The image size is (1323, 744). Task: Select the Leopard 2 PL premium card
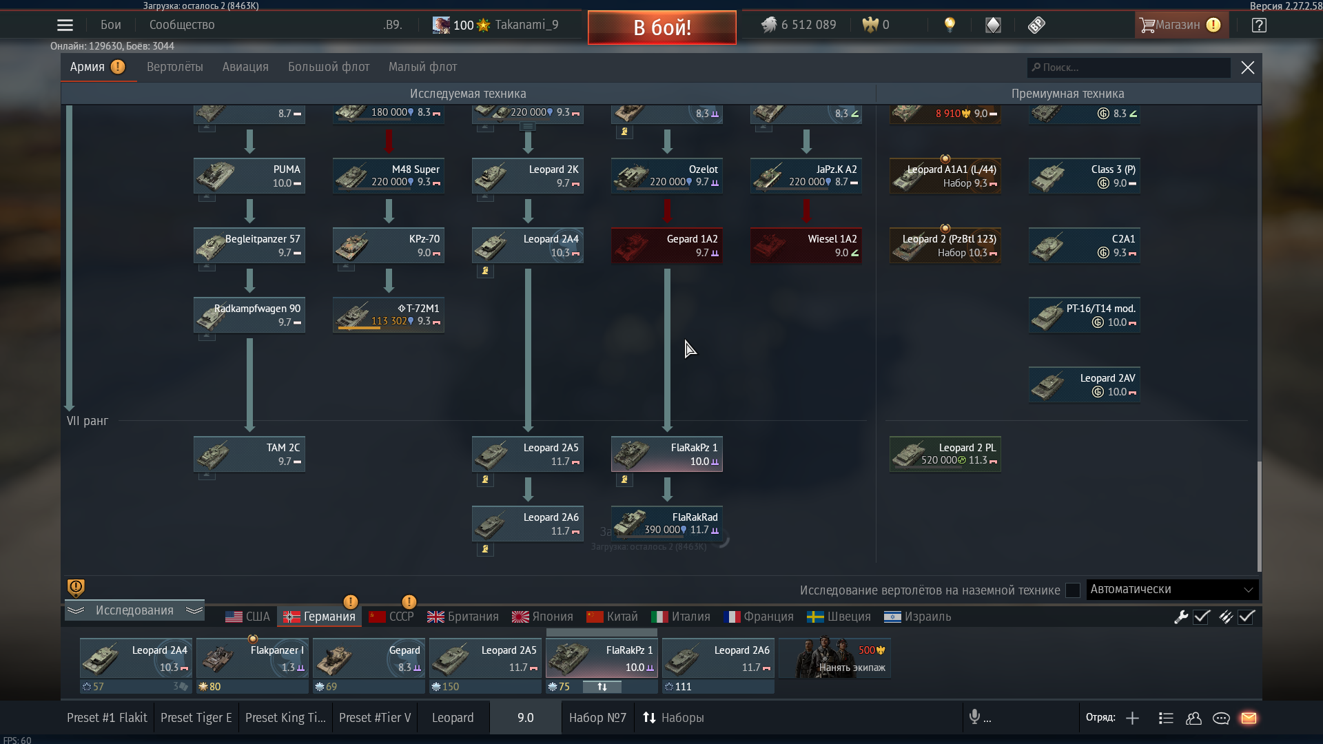945,454
